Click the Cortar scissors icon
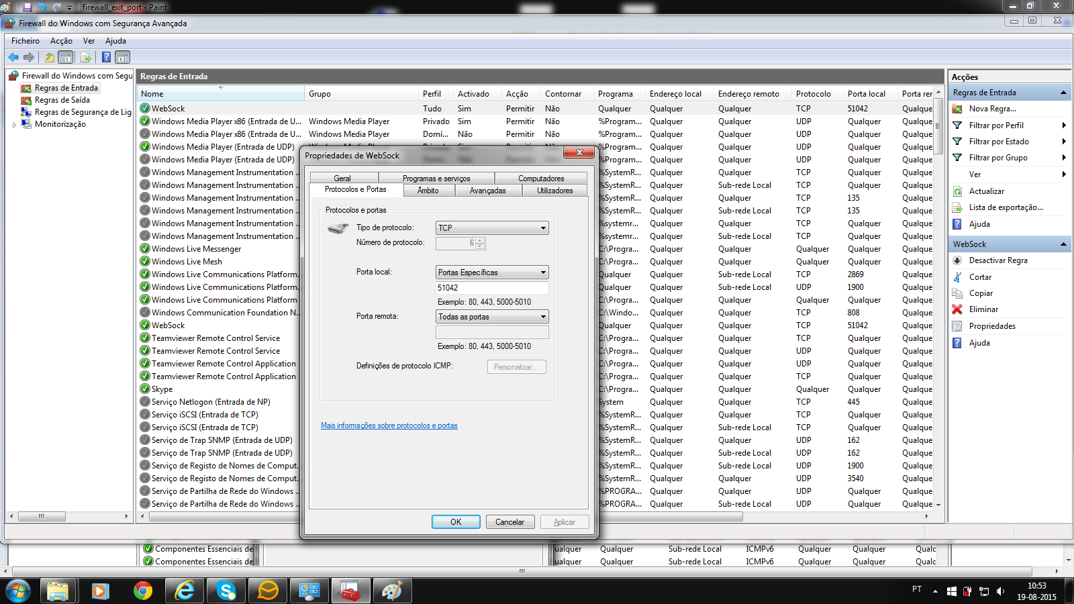Viewport: 1074px width, 604px height. pyautogui.click(x=958, y=277)
